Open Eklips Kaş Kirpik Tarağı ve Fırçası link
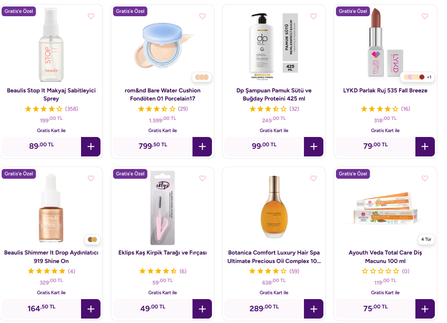Image resolution: width=447 pixels, height=323 pixels. pyautogui.click(x=163, y=252)
